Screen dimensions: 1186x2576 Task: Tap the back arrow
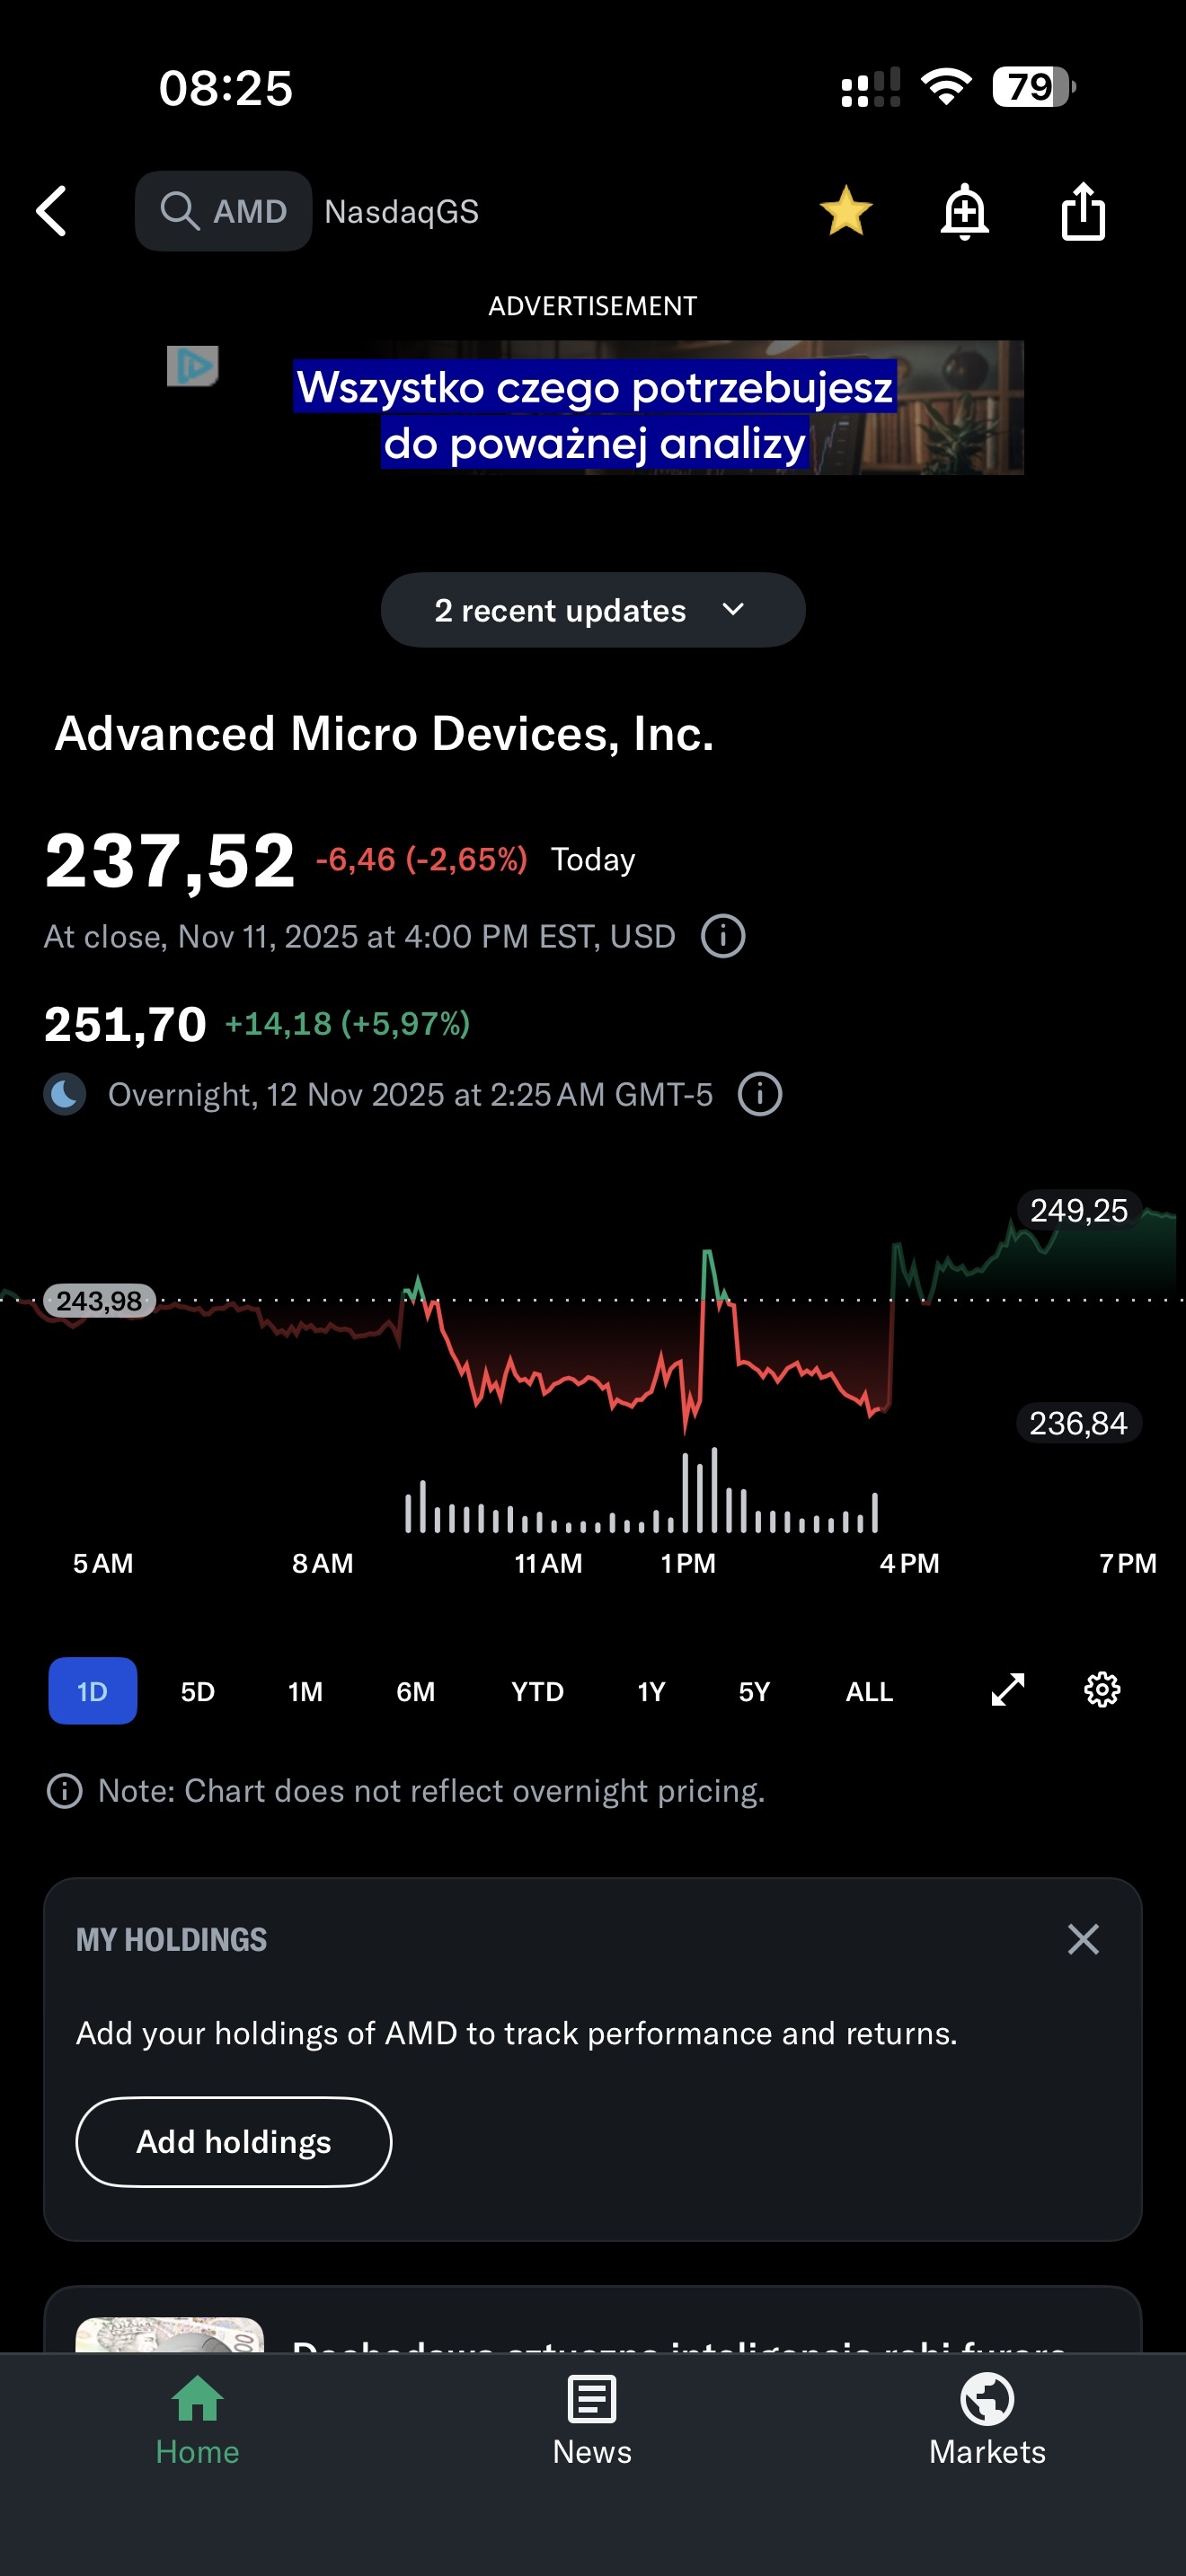52,211
